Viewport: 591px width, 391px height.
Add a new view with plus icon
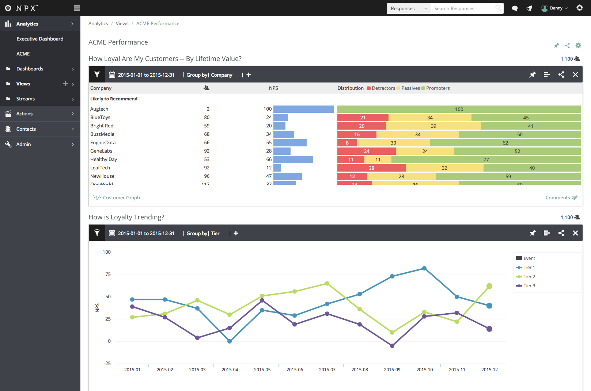pos(65,84)
